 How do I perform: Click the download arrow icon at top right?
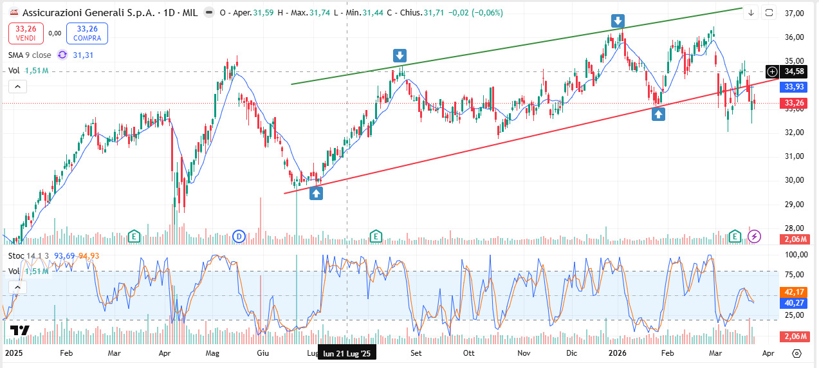[x=751, y=13]
